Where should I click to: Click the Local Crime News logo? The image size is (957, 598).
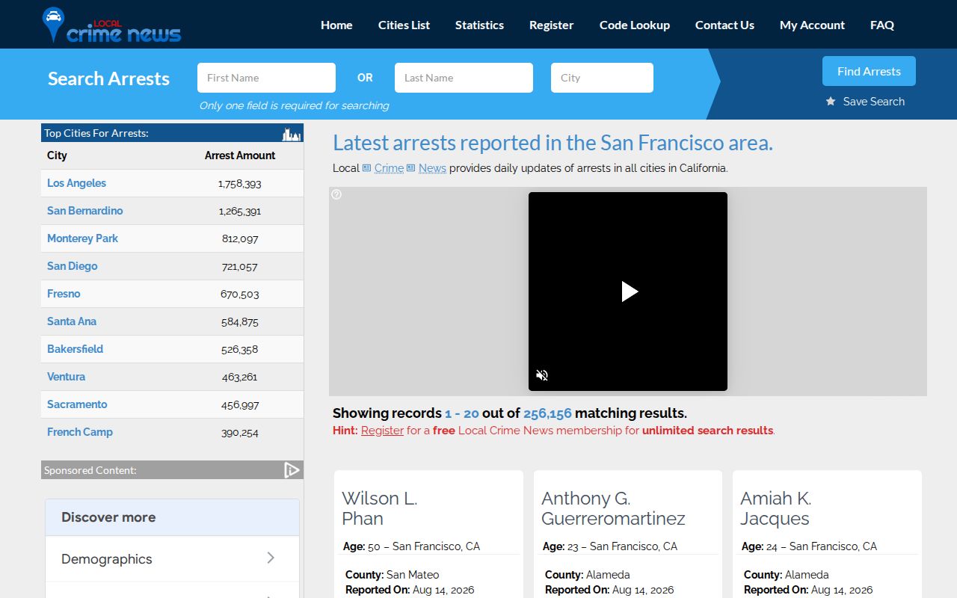coord(112,25)
